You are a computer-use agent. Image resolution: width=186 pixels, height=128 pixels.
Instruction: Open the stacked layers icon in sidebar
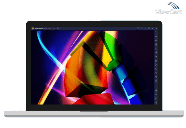(x=156, y=77)
